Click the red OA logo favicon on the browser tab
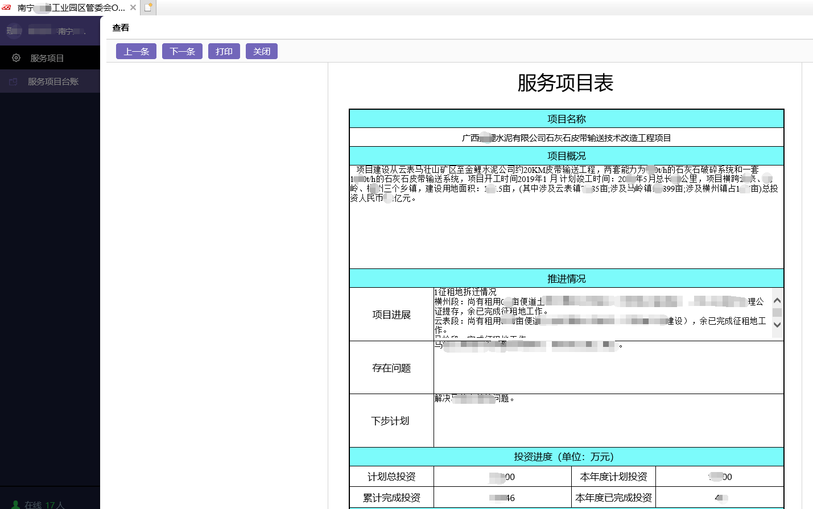813x509 pixels. click(x=6, y=7)
